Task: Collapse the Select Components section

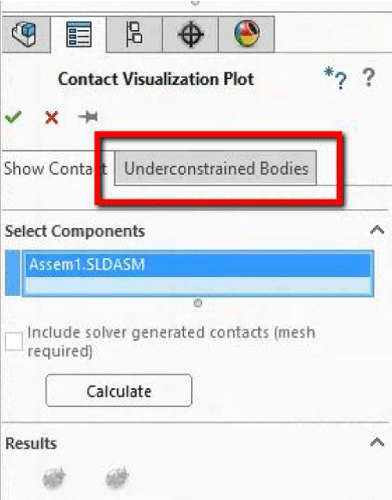Action: tap(377, 230)
